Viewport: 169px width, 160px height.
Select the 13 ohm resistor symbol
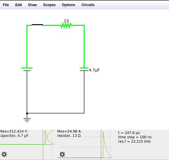coord(66,25)
